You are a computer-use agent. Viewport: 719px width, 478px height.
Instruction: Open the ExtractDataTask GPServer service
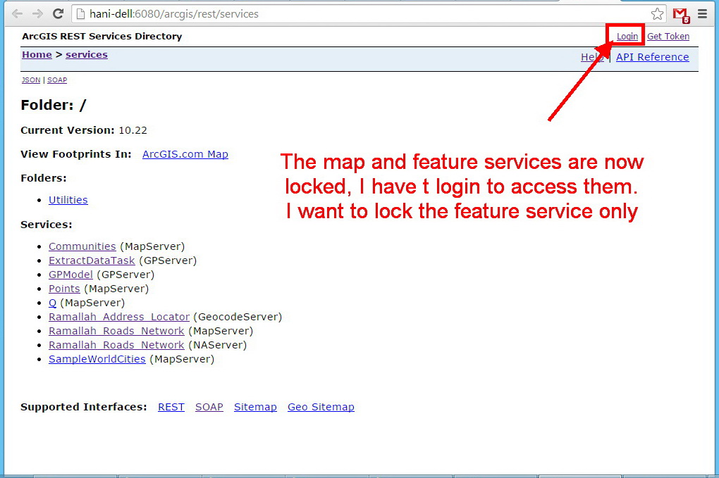(x=92, y=260)
